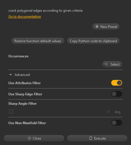The image size is (131, 145).
Task: Click the Advanced section title text
Action: click(x=22, y=75)
